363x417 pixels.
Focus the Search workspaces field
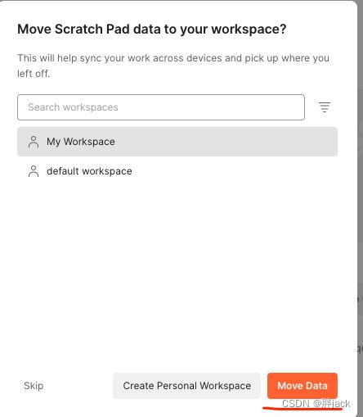[x=161, y=107]
